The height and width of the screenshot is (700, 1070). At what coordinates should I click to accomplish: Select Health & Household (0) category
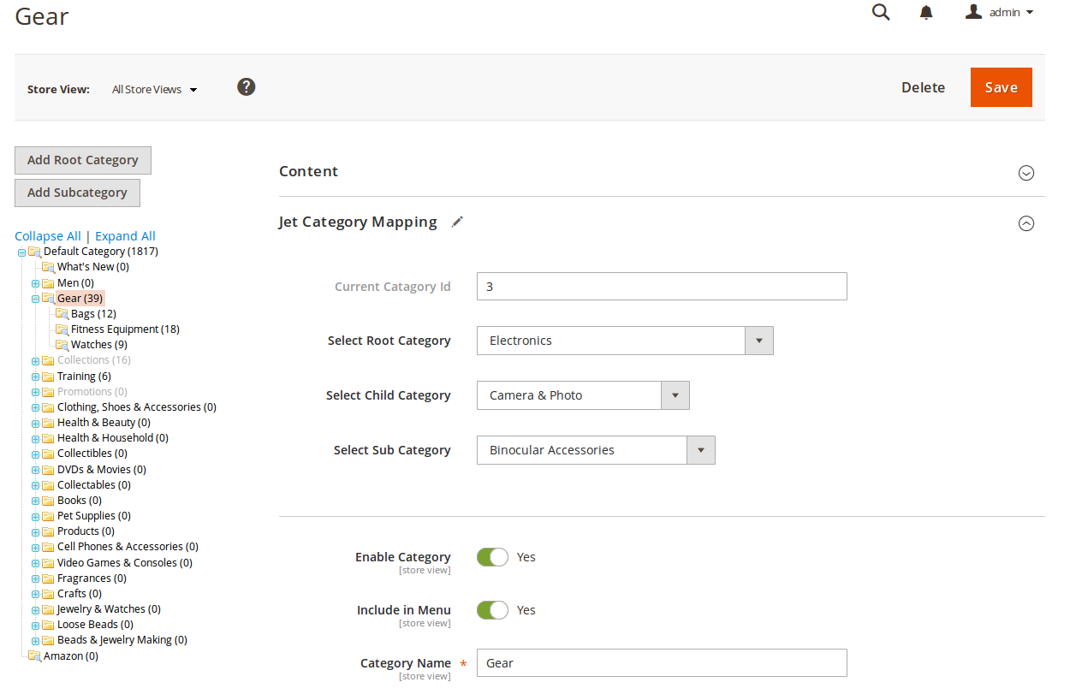(113, 438)
